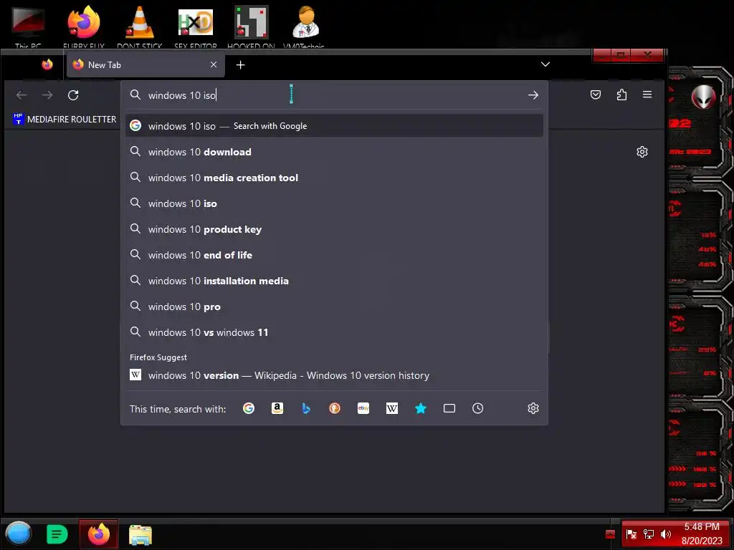
Task: Search this time with DuckDuckGo
Action: [335, 408]
